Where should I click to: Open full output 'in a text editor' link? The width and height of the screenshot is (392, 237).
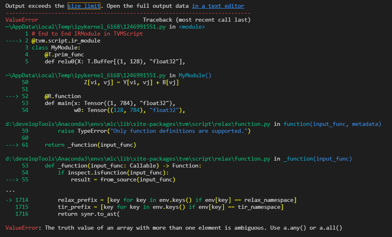pyautogui.click(x=218, y=6)
